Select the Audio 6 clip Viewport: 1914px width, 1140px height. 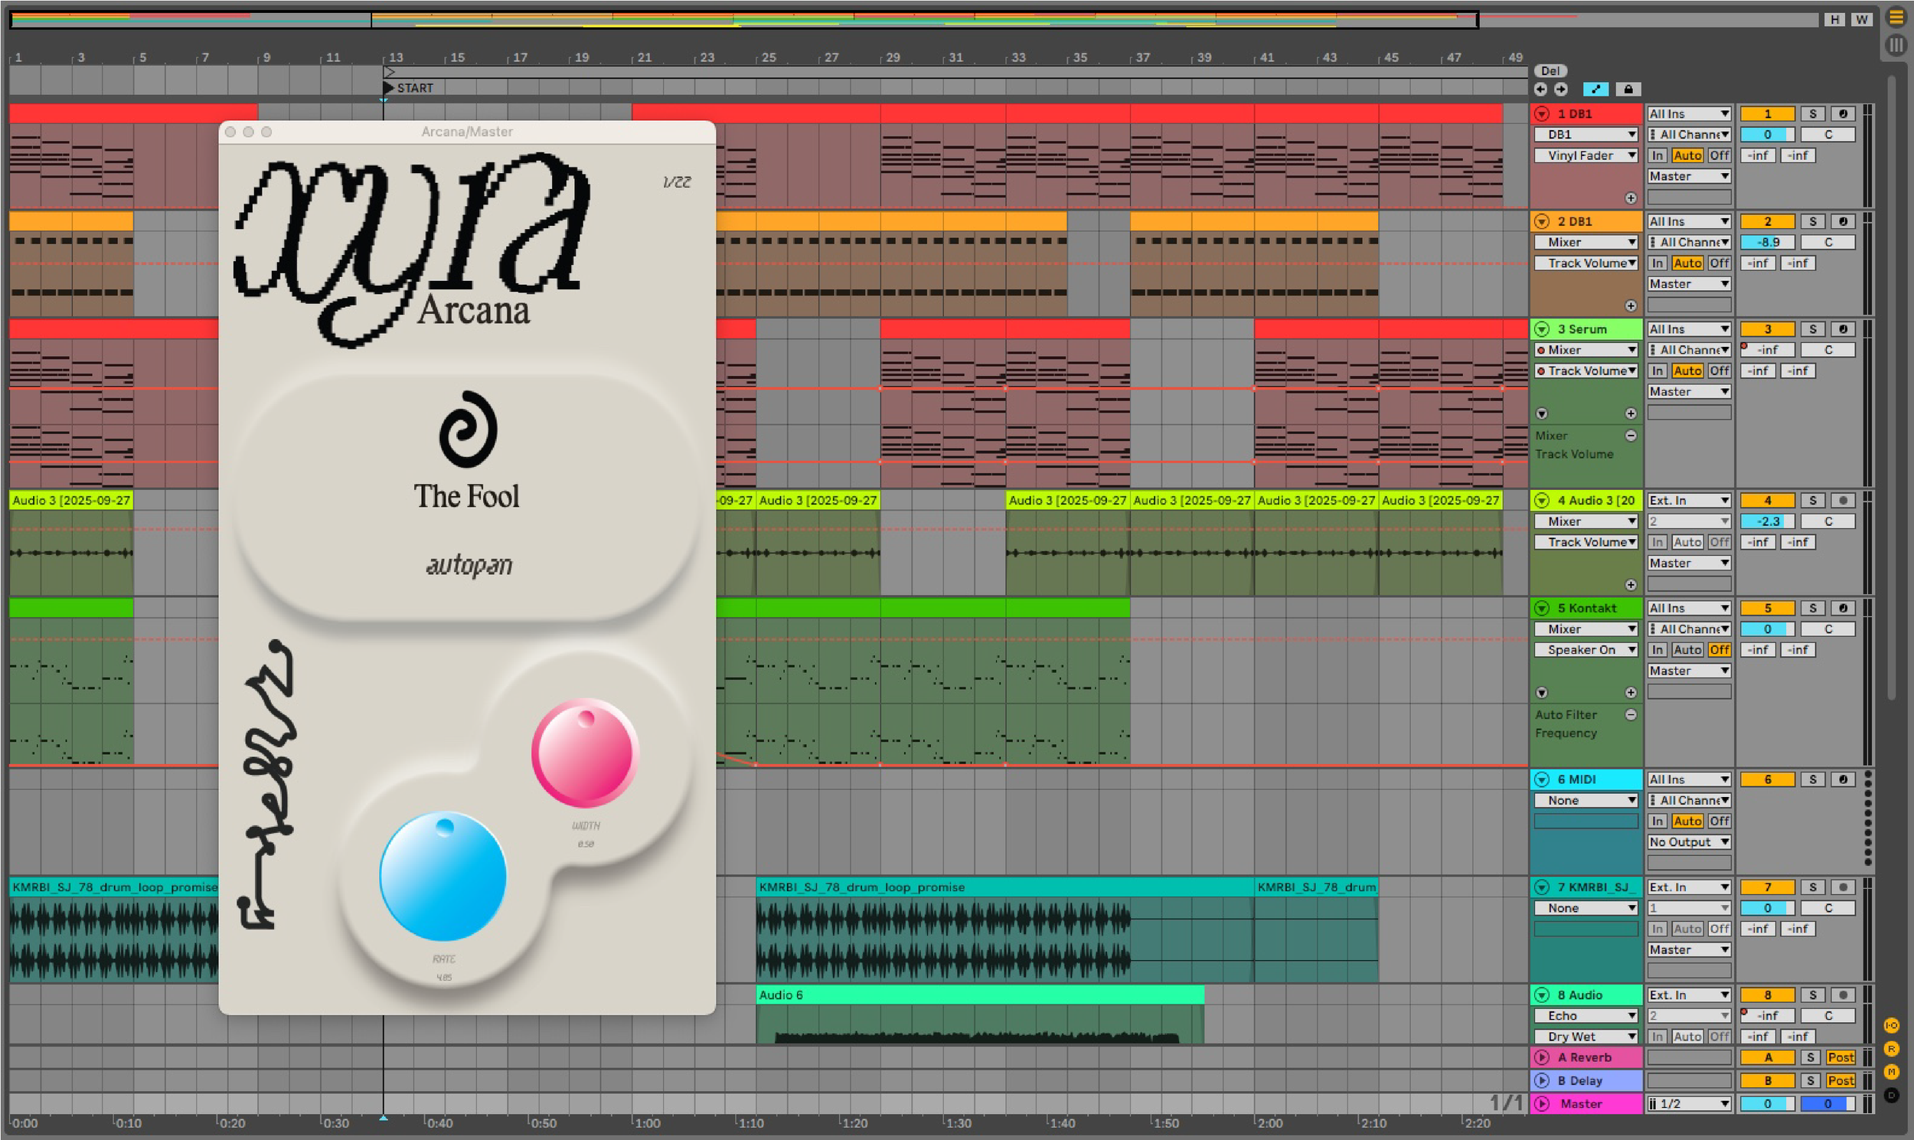(x=980, y=995)
